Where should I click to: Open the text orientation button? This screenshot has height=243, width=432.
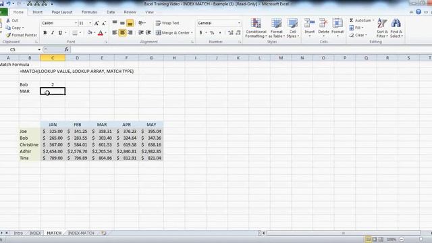142,23
